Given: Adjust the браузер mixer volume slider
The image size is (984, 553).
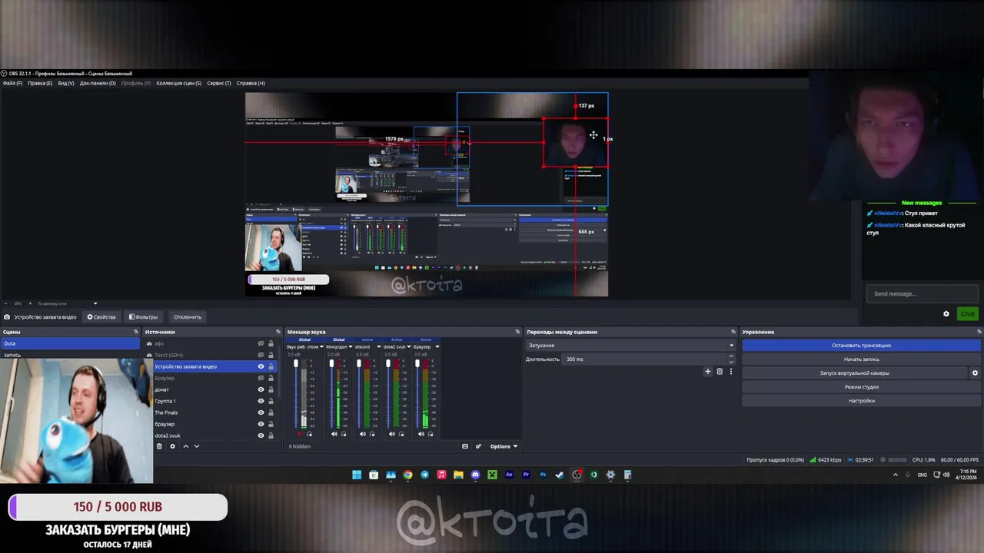Looking at the screenshot, I should click(417, 393).
